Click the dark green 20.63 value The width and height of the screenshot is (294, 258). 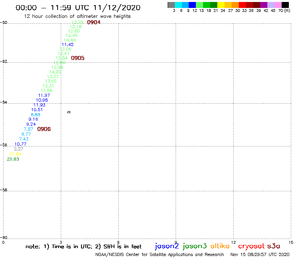point(13,159)
